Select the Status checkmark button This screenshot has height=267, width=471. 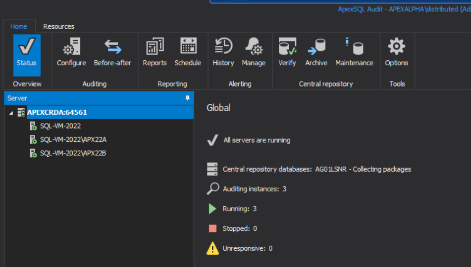pyautogui.click(x=27, y=55)
